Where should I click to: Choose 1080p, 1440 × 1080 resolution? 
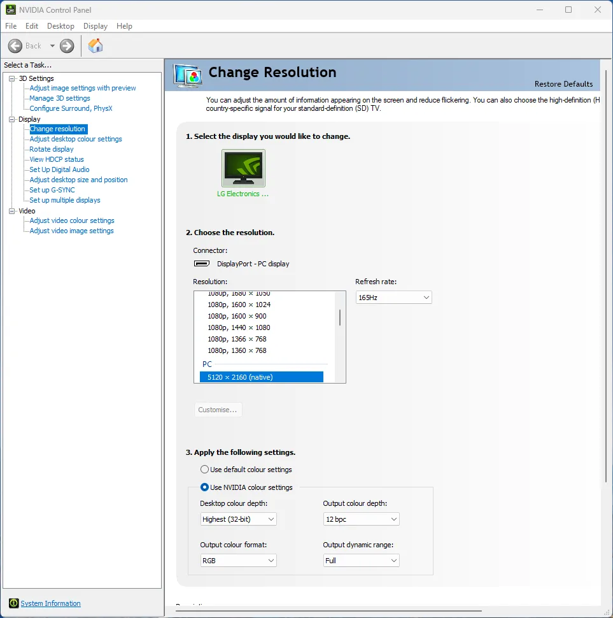click(239, 327)
